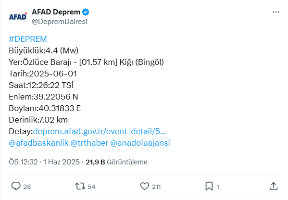Open the reply comment icon
The height and width of the screenshot is (200, 288).
[x=16, y=186]
